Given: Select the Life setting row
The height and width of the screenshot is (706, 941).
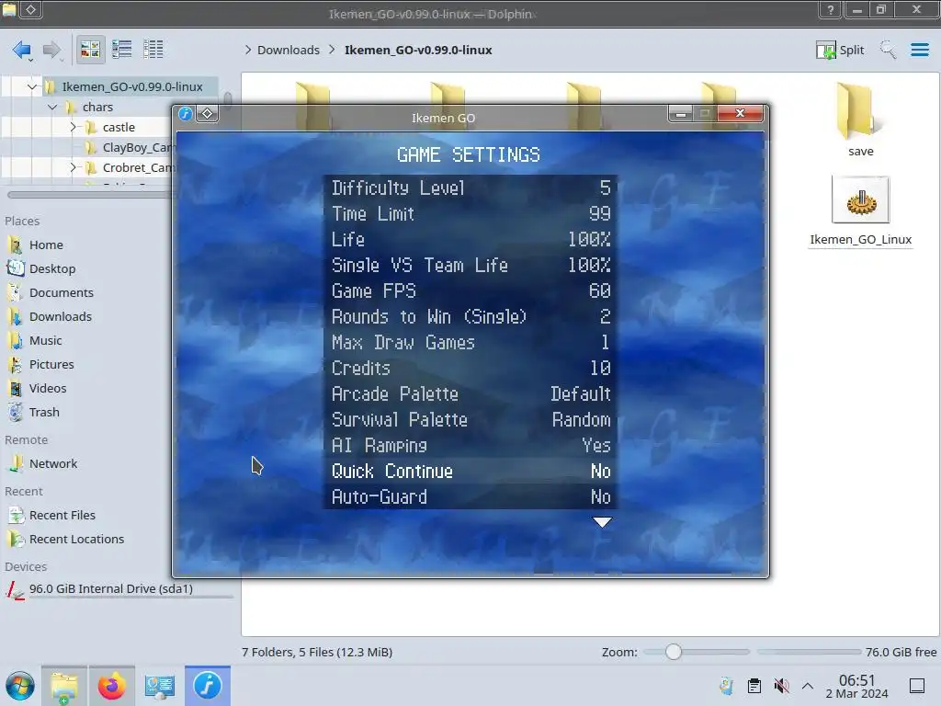Looking at the screenshot, I should click(x=470, y=240).
